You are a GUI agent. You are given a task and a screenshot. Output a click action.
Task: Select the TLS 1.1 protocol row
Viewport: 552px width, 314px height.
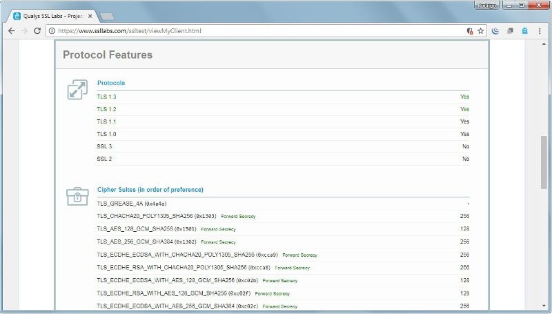(283, 121)
